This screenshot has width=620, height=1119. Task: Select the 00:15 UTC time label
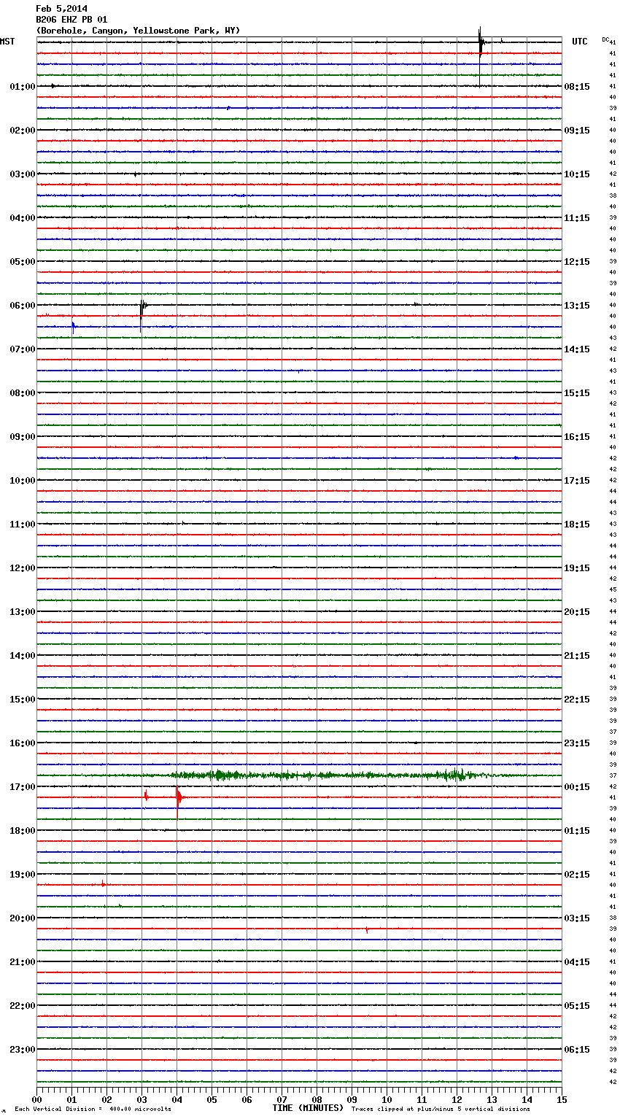pyautogui.click(x=577, y=787)
